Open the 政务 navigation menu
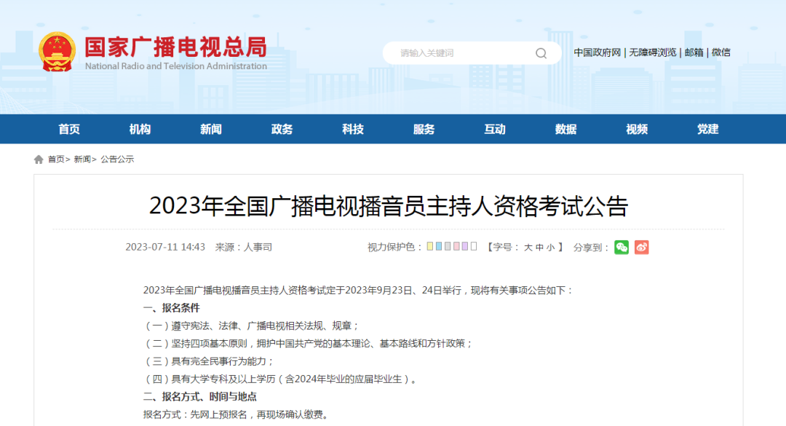This screenshot has width=786, height=426. tap(282, 129)
